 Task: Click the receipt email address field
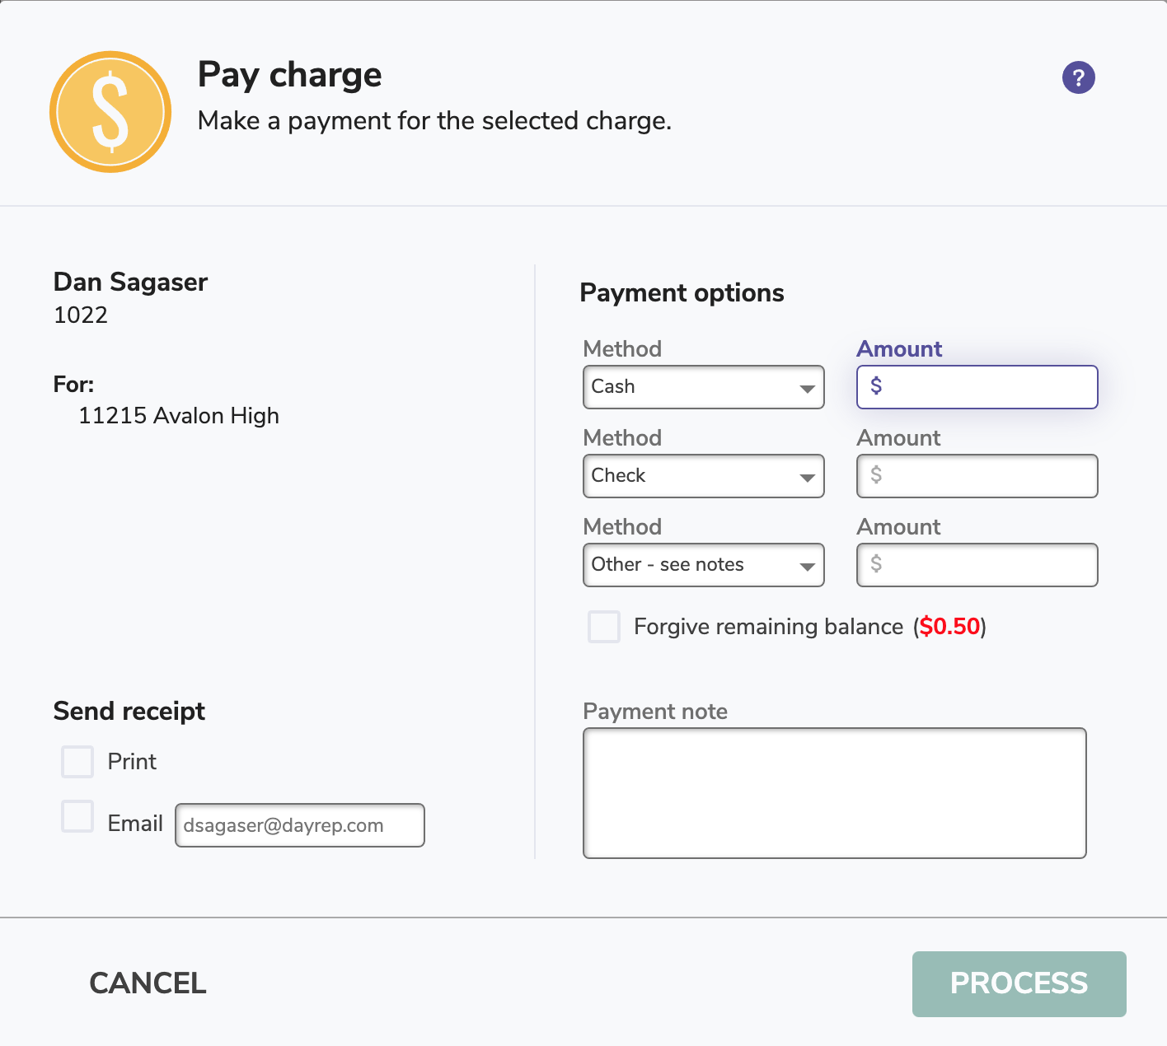coord(299,825)
